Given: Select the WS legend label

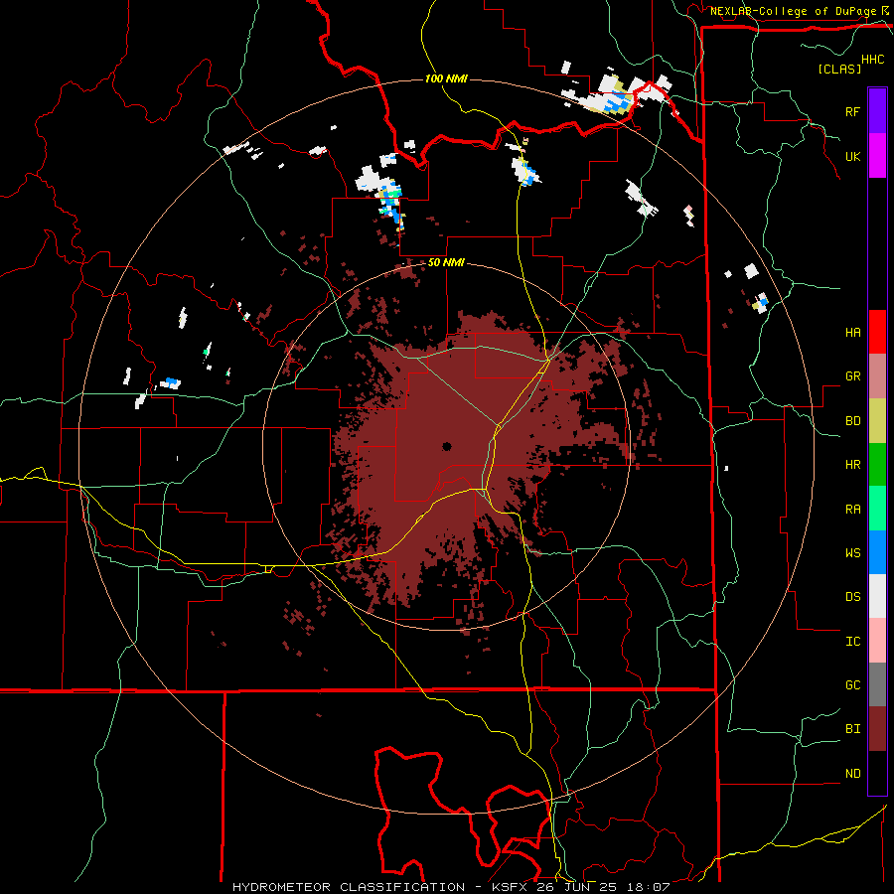Looking at the screenshot, I should (852, 553).
